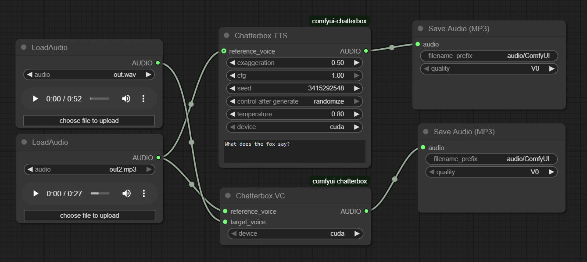The image size is (587, 262).
Task: Select previous audio file before out2.mp3
Action: 30,169
